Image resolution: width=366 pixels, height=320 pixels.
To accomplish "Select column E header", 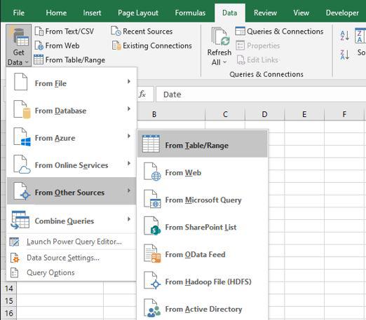I will click(x=304, y=114).
